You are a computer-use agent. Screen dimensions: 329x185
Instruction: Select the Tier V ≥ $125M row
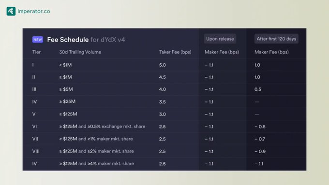(164, 114)
